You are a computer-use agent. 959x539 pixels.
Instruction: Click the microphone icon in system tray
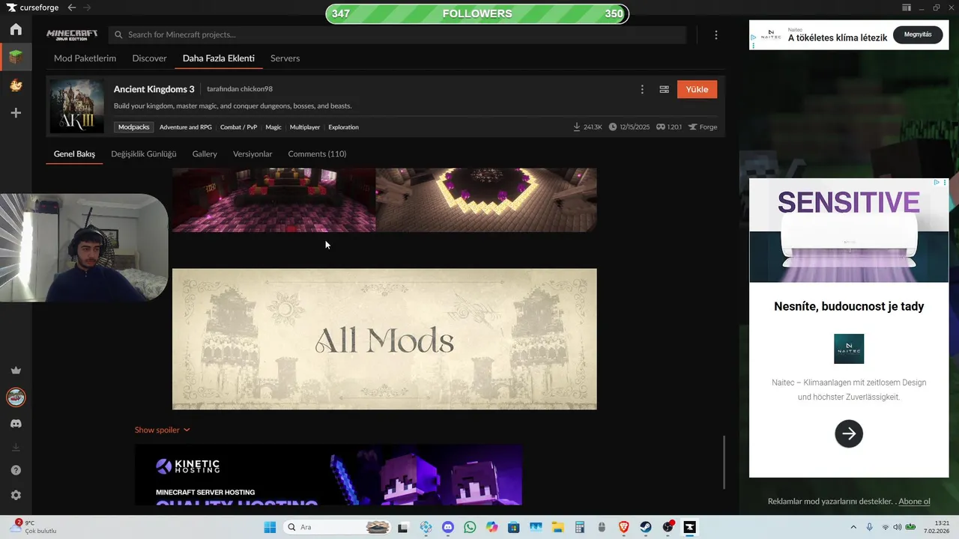click(870, 527)
